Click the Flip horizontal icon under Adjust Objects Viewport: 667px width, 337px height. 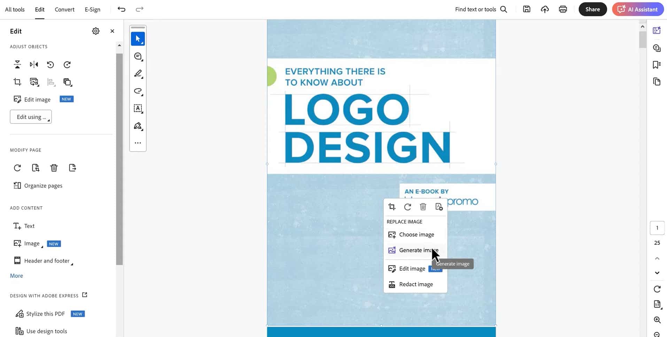pyautogui.click(x=34, y=65)
